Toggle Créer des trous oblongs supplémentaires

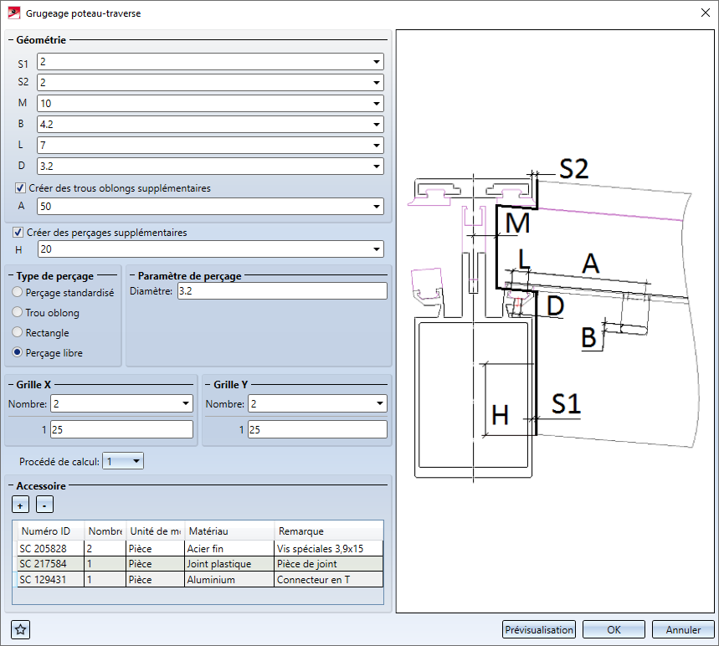coord(20,188)
